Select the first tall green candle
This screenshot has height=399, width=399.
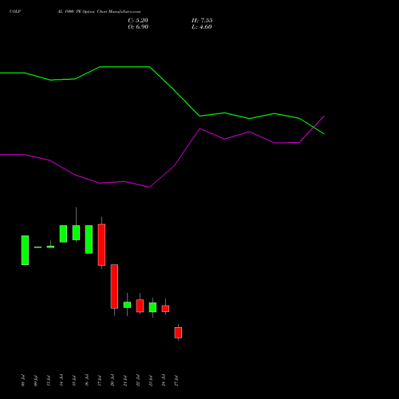(x=25, y=250)
